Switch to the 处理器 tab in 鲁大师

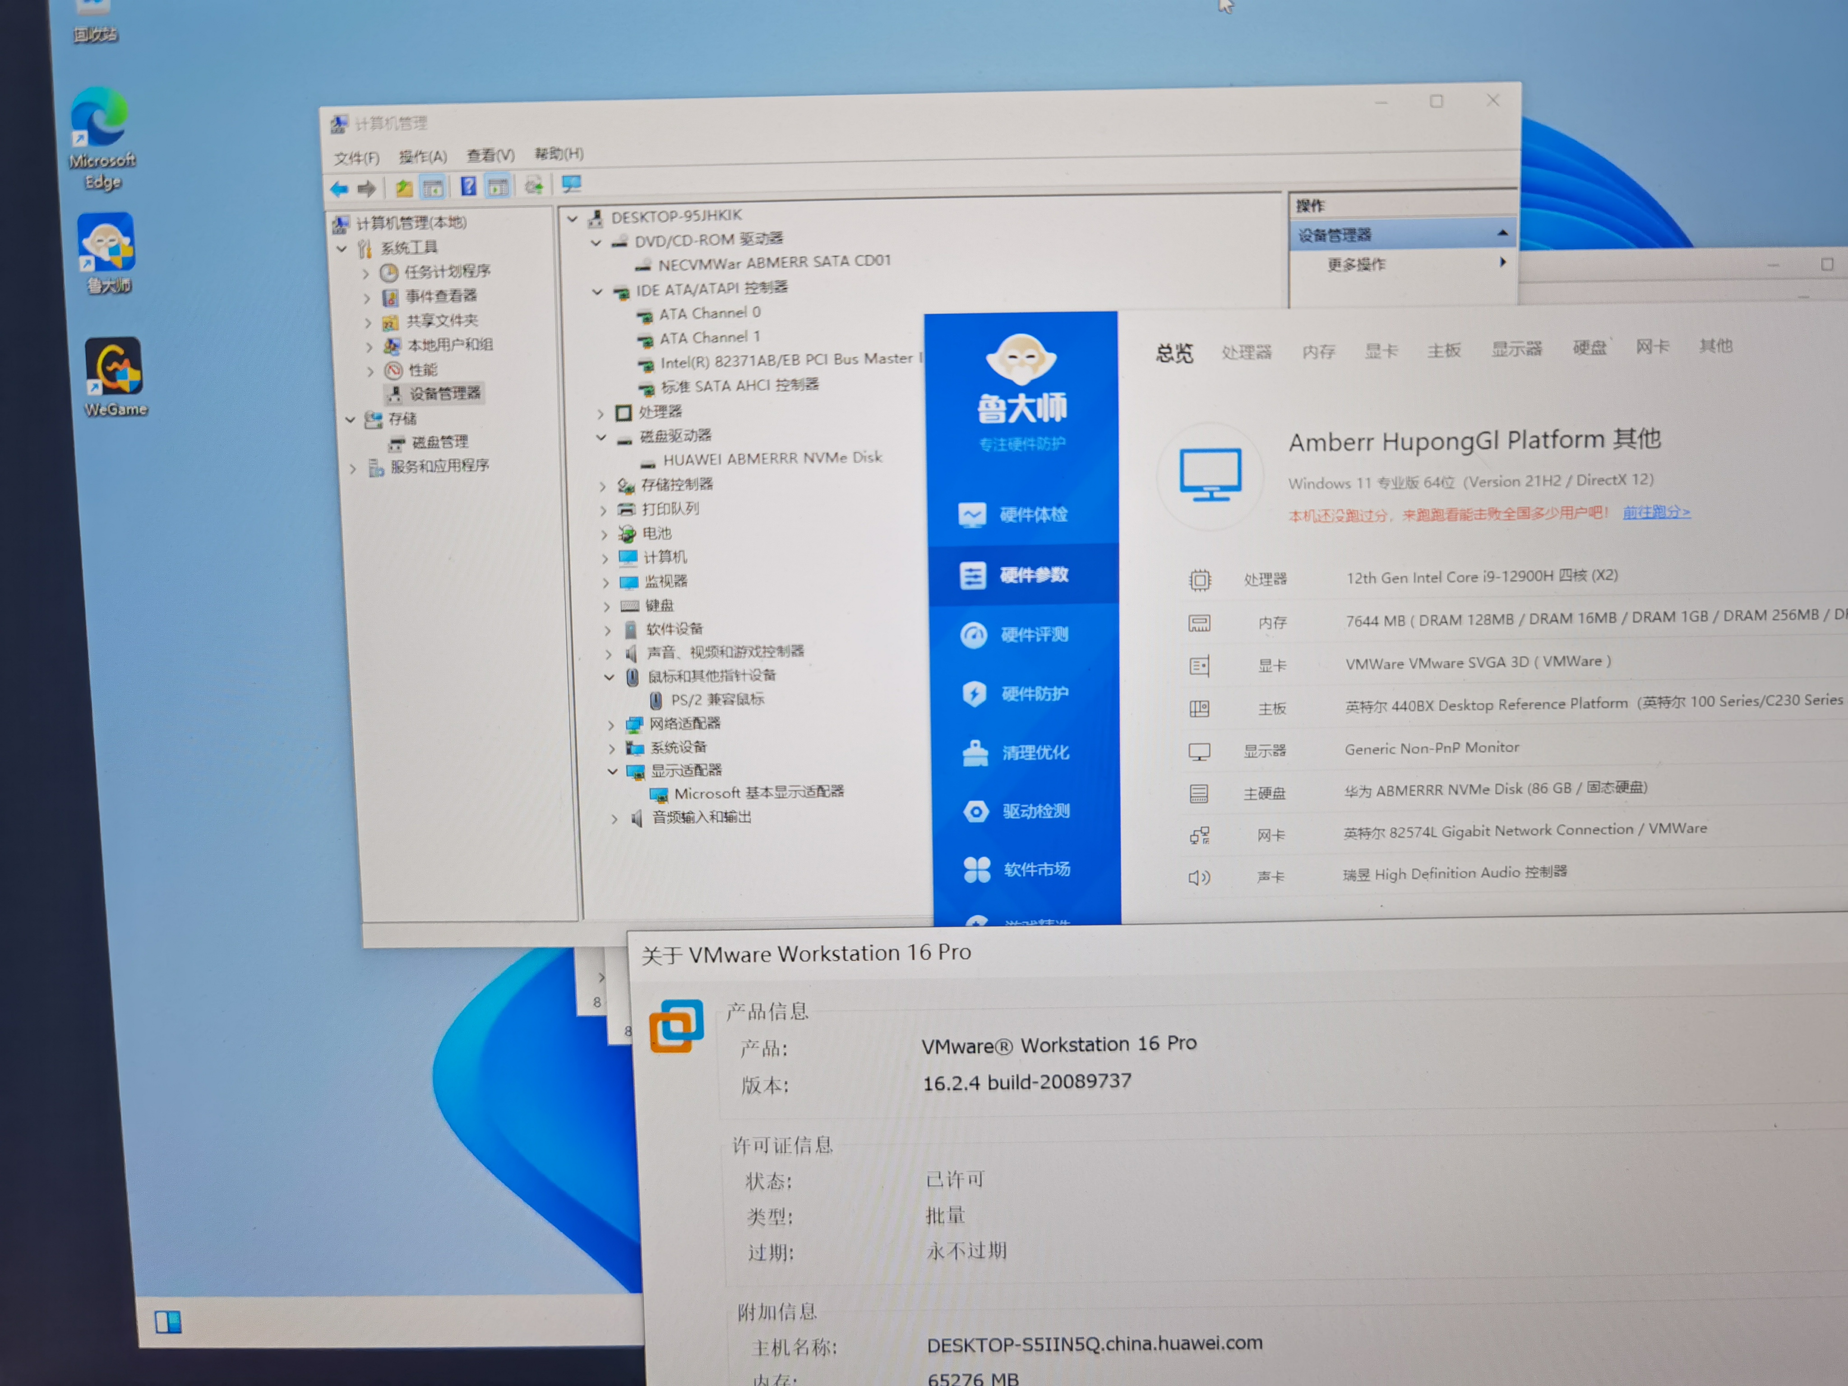[x=1247, y=352]
